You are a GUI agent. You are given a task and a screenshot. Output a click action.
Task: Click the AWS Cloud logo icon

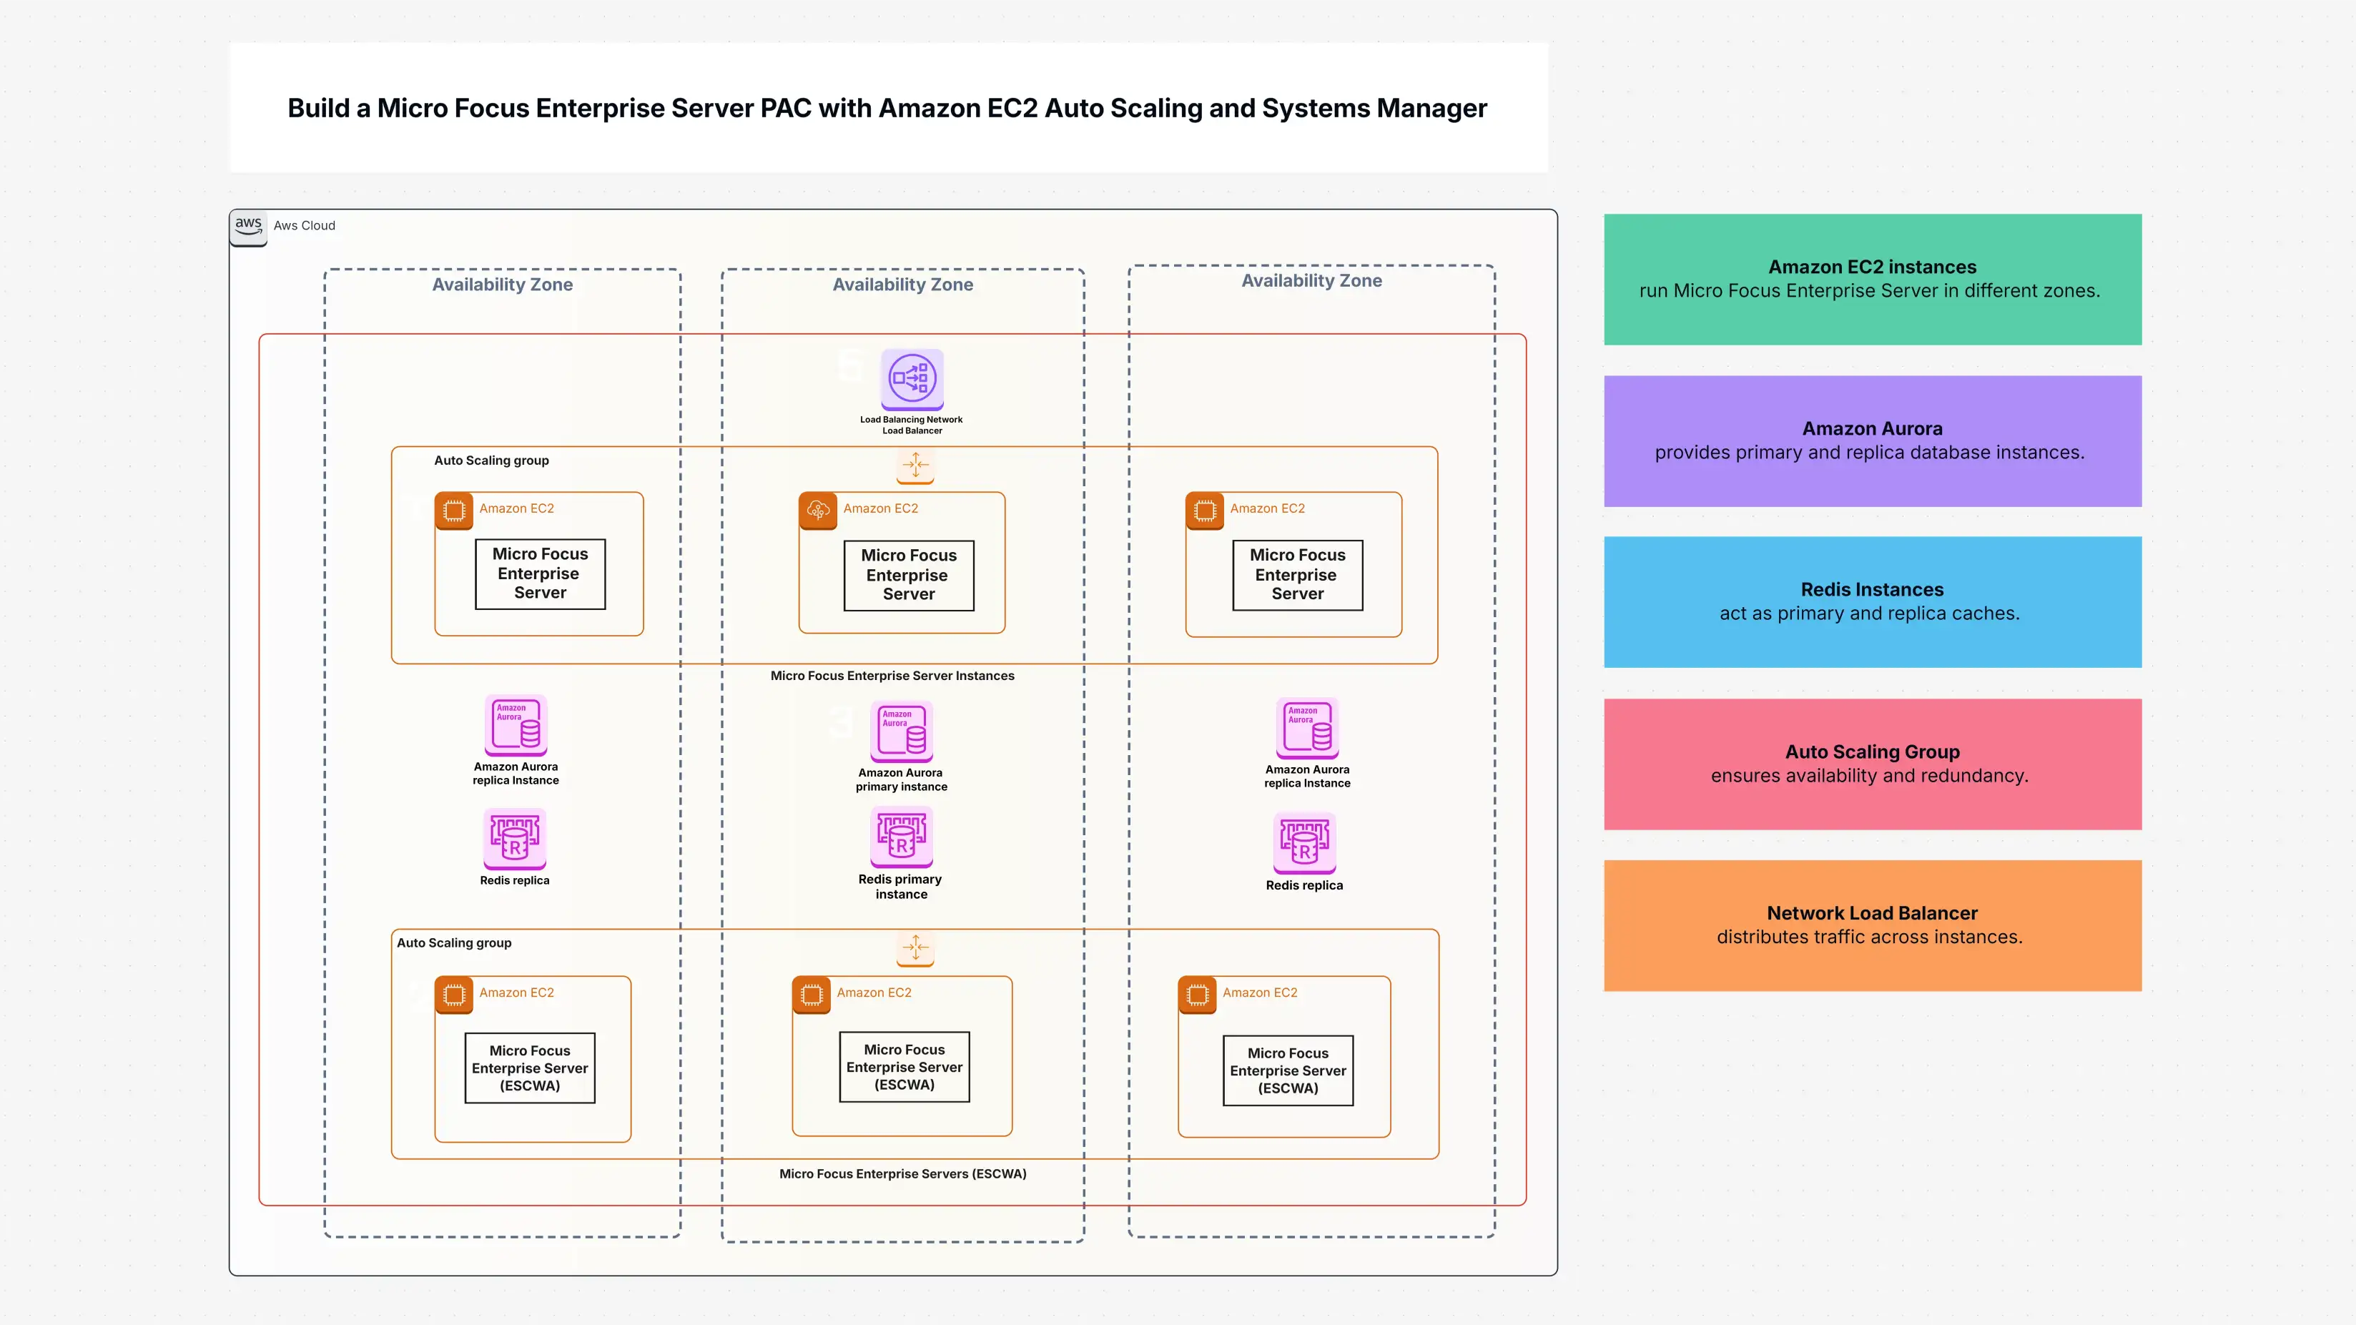(248, 227)
